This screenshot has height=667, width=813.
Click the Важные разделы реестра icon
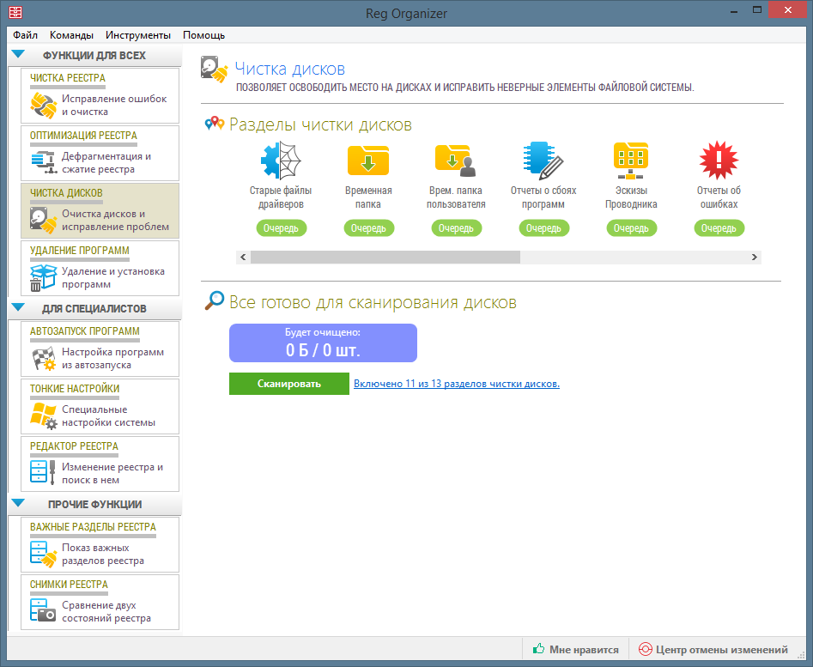click(43, 554)
